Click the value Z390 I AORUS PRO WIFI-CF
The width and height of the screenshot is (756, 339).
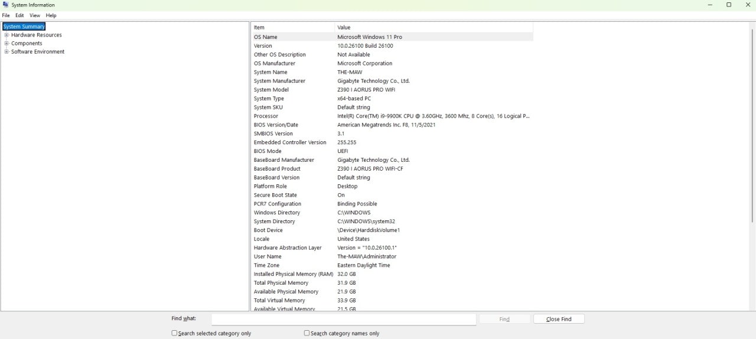(370, 169)
